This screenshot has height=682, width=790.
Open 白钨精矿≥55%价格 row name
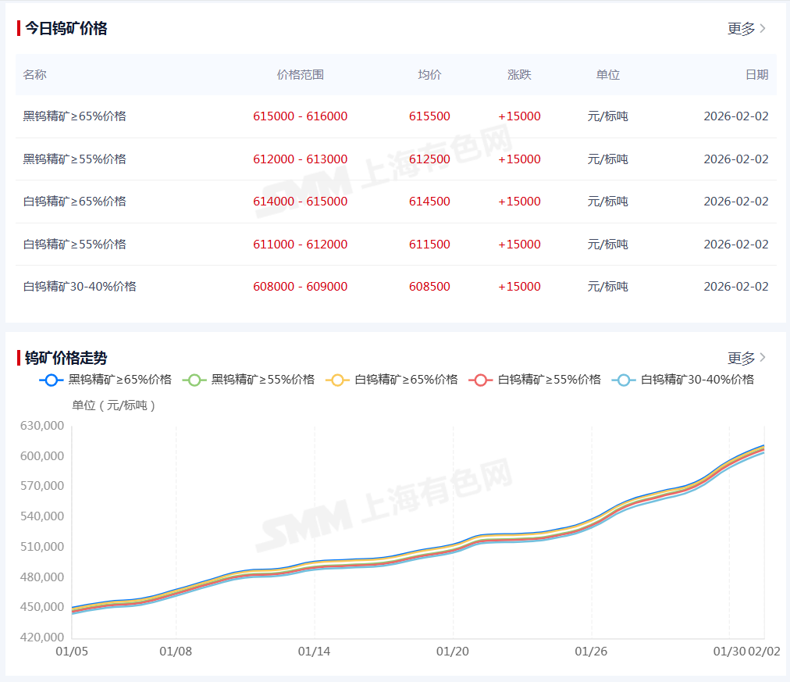[x=75, y=245]
